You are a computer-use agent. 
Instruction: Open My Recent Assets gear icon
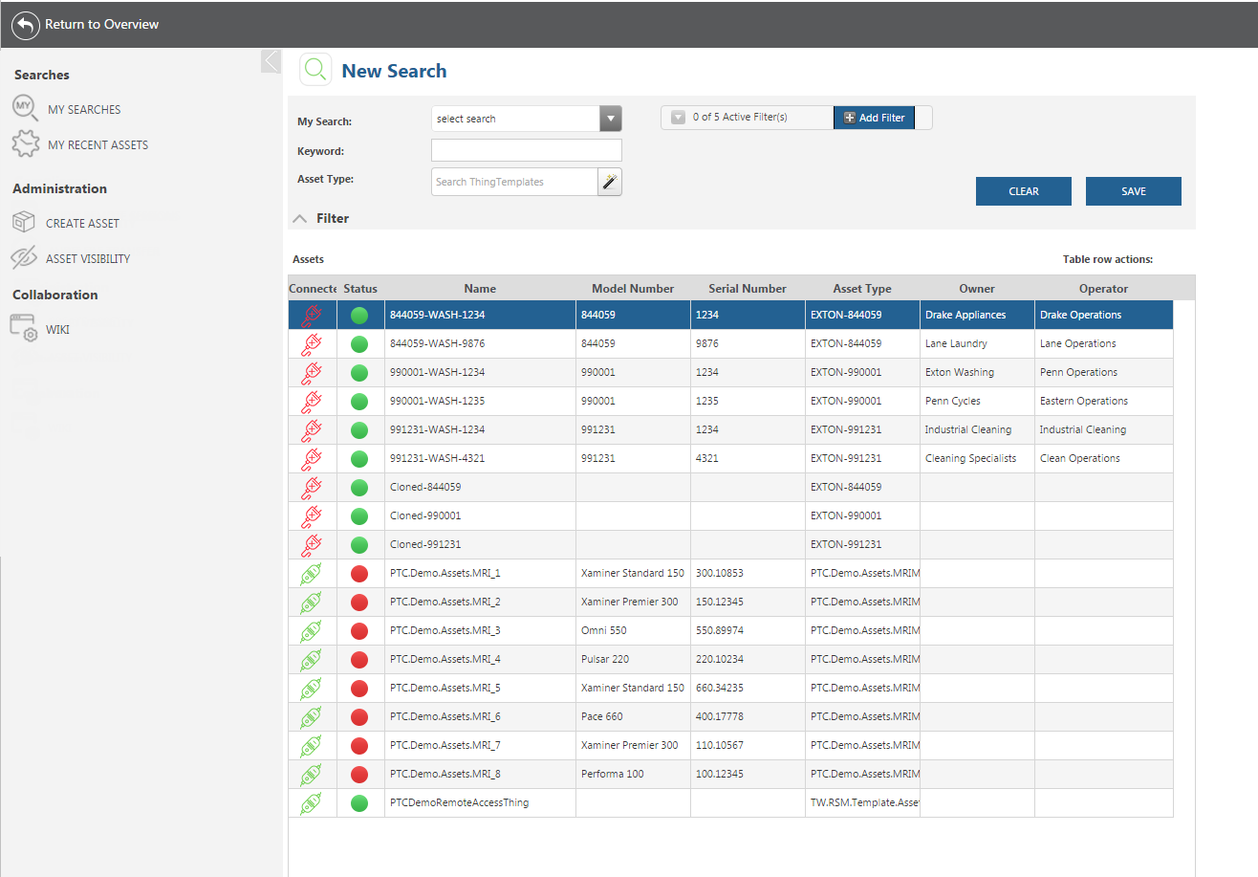click(25, 144)
